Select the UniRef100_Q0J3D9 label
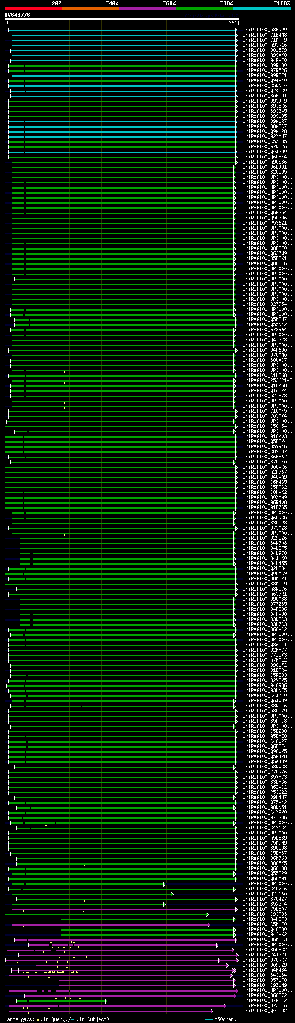This screenshot has height=1023, width=295. coord(265,152)
